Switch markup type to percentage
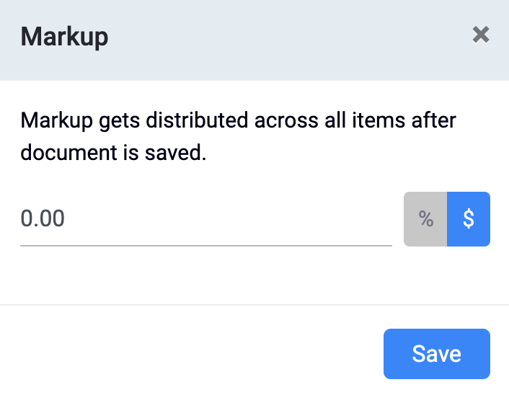 point(426,219)
